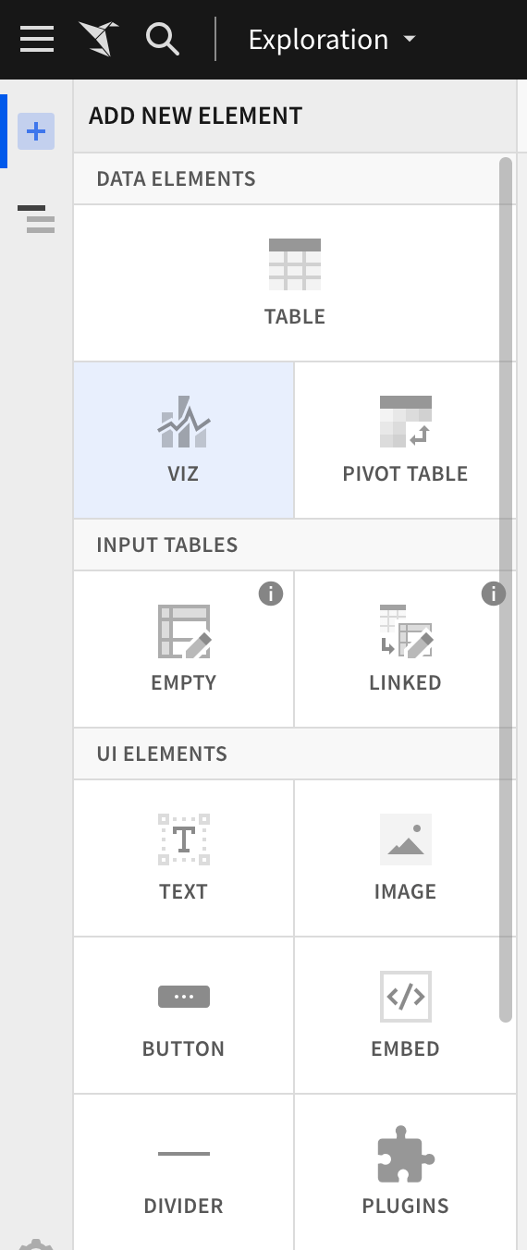Select the blue plus add element tab
Viewport: 527px width, 1250px height.
36,132
